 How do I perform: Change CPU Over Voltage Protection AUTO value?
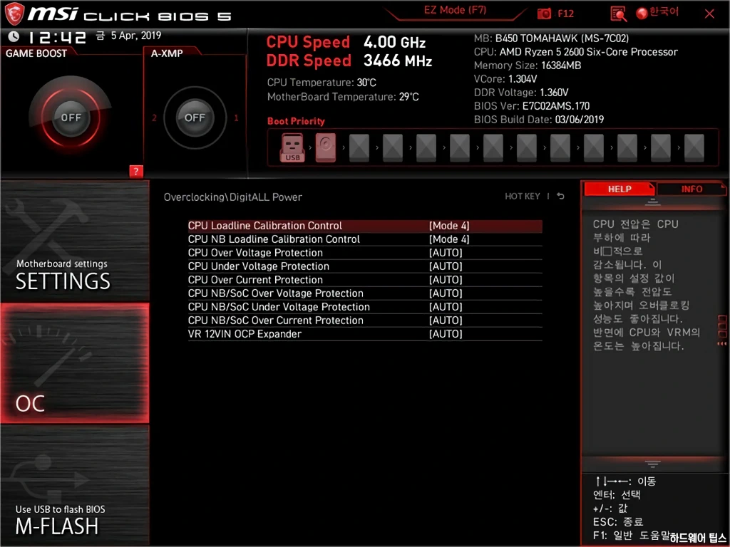(446, 253)
